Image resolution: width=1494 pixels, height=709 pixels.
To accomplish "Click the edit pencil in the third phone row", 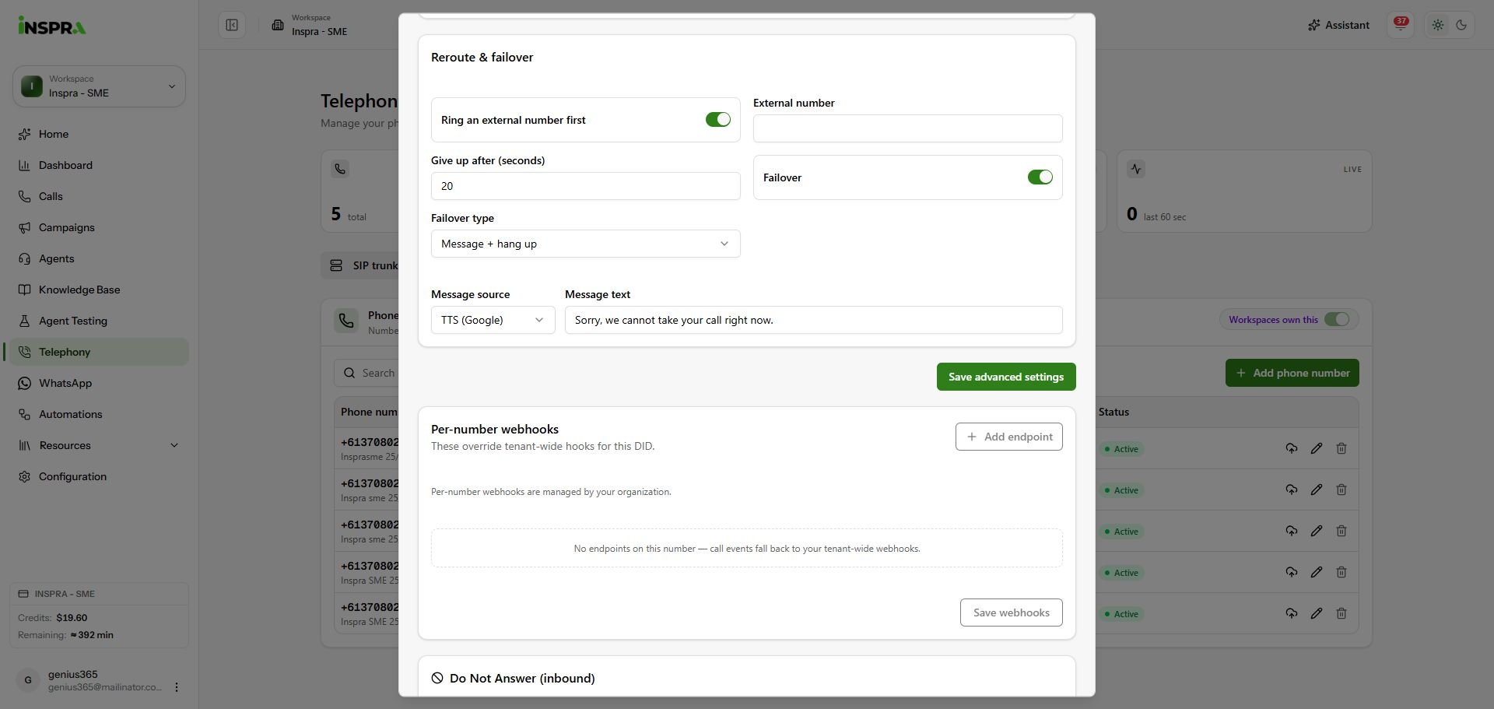I will click(x=1316, y=531).
